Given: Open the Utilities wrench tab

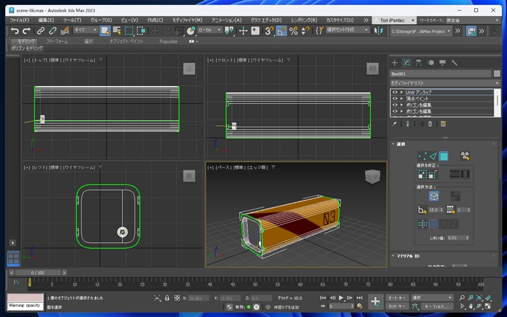Looking at the screenshot, I should (x=454, y=63).
